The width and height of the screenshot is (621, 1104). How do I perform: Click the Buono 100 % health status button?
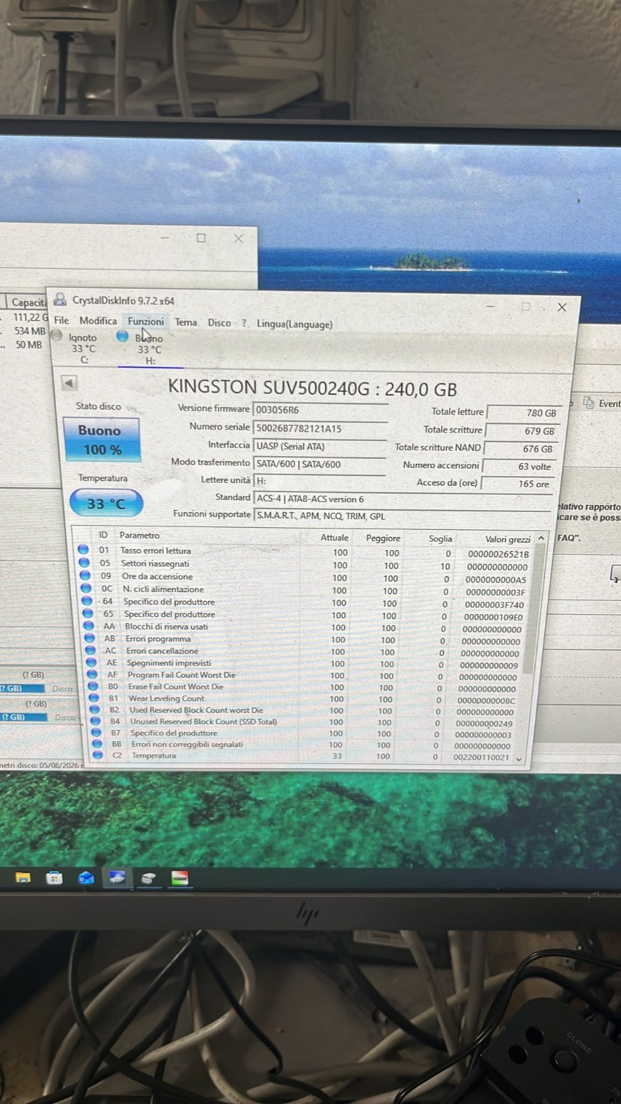click(x=102, y=440)
